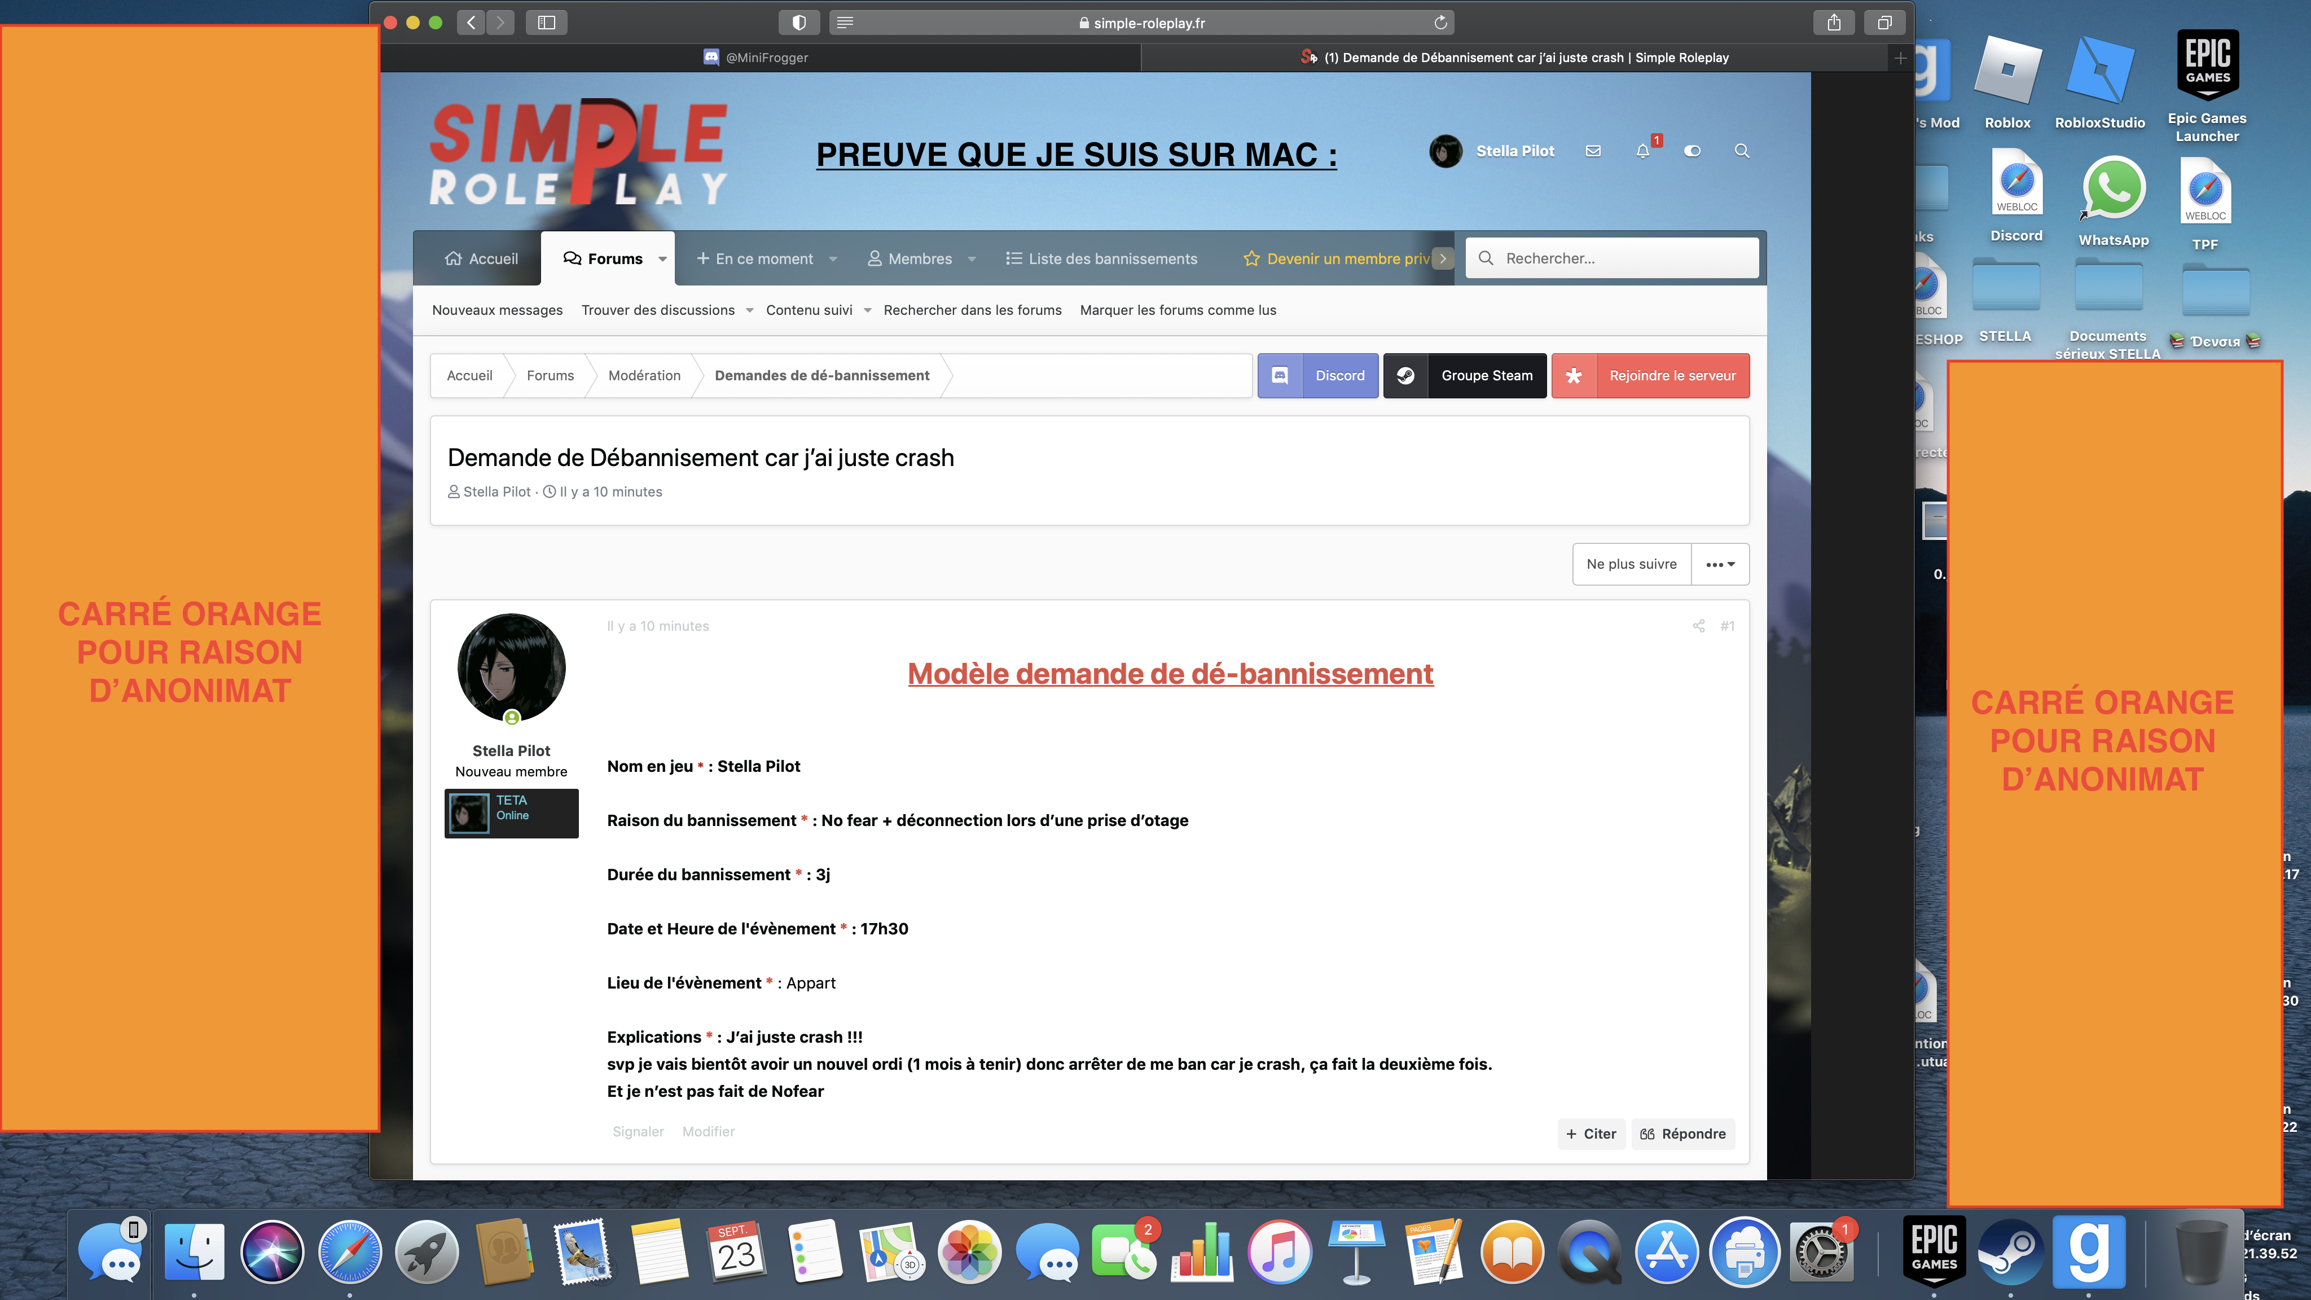This screenshot has height=1300, width=2311.
Task: Expand the Membres dropdown arrow
Action: click(x=972, y=260)
